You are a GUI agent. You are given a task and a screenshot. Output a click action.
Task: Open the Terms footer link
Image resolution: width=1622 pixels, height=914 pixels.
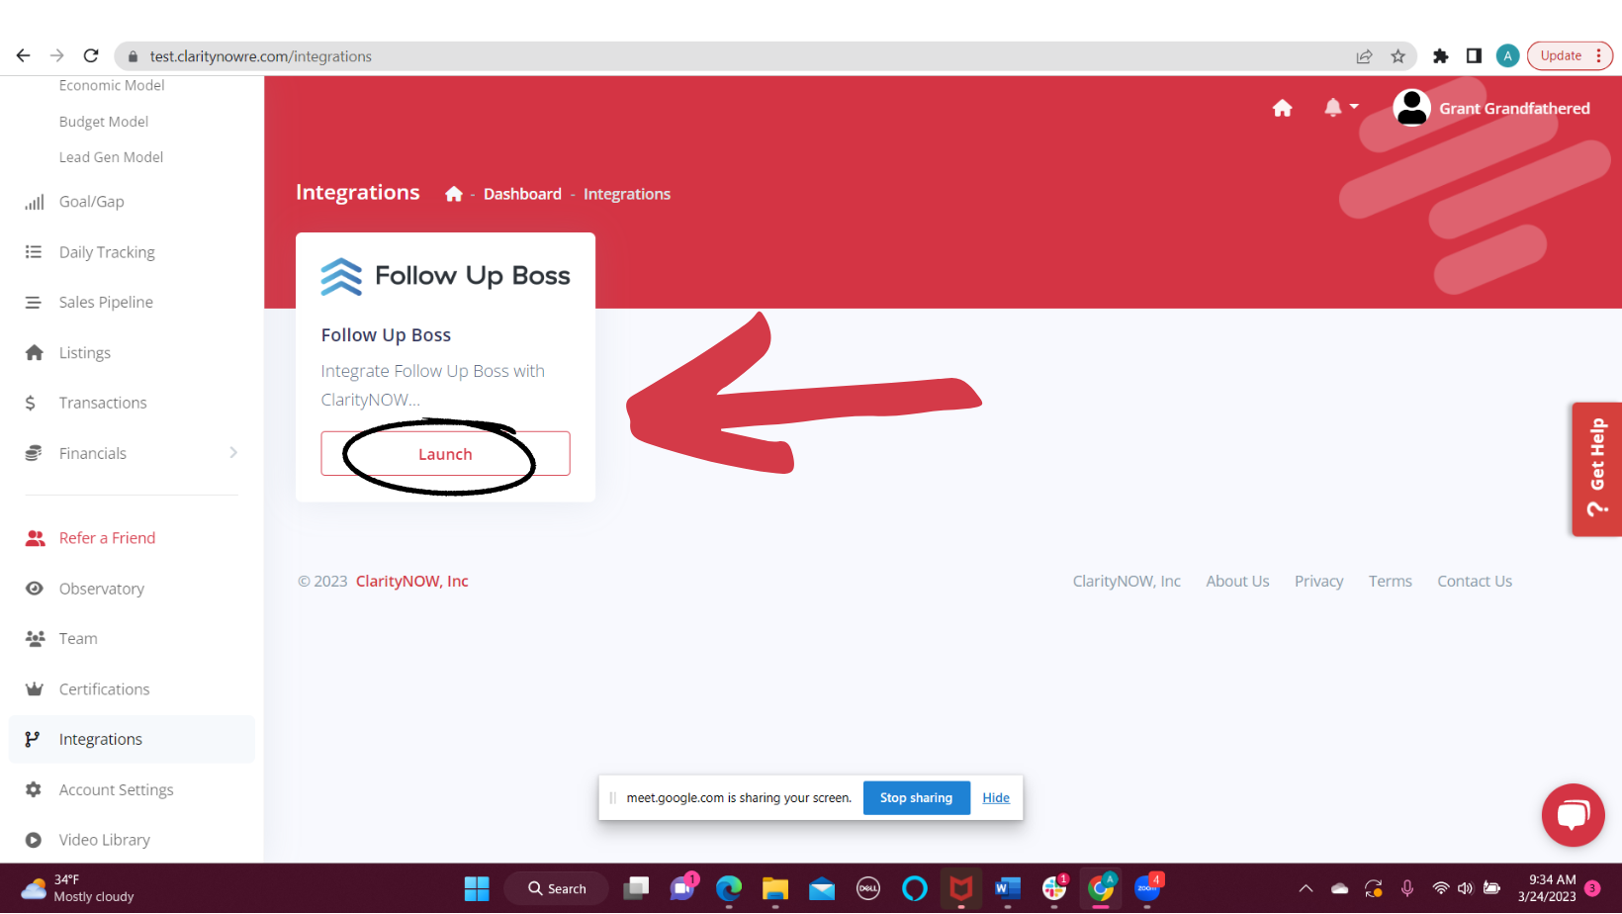pos(1390,582)
